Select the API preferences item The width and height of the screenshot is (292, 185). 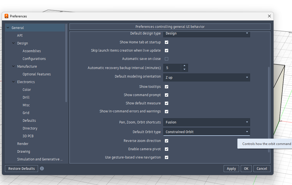coord(20,36)
